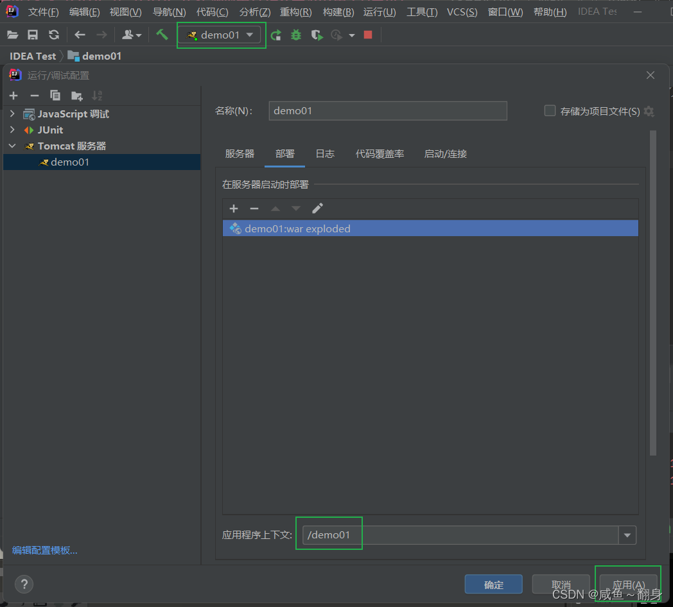This screenshot has width=673, height=607.
Task: Rerun demo01 with the green rerun icon
Action: [x=275, y=35]
